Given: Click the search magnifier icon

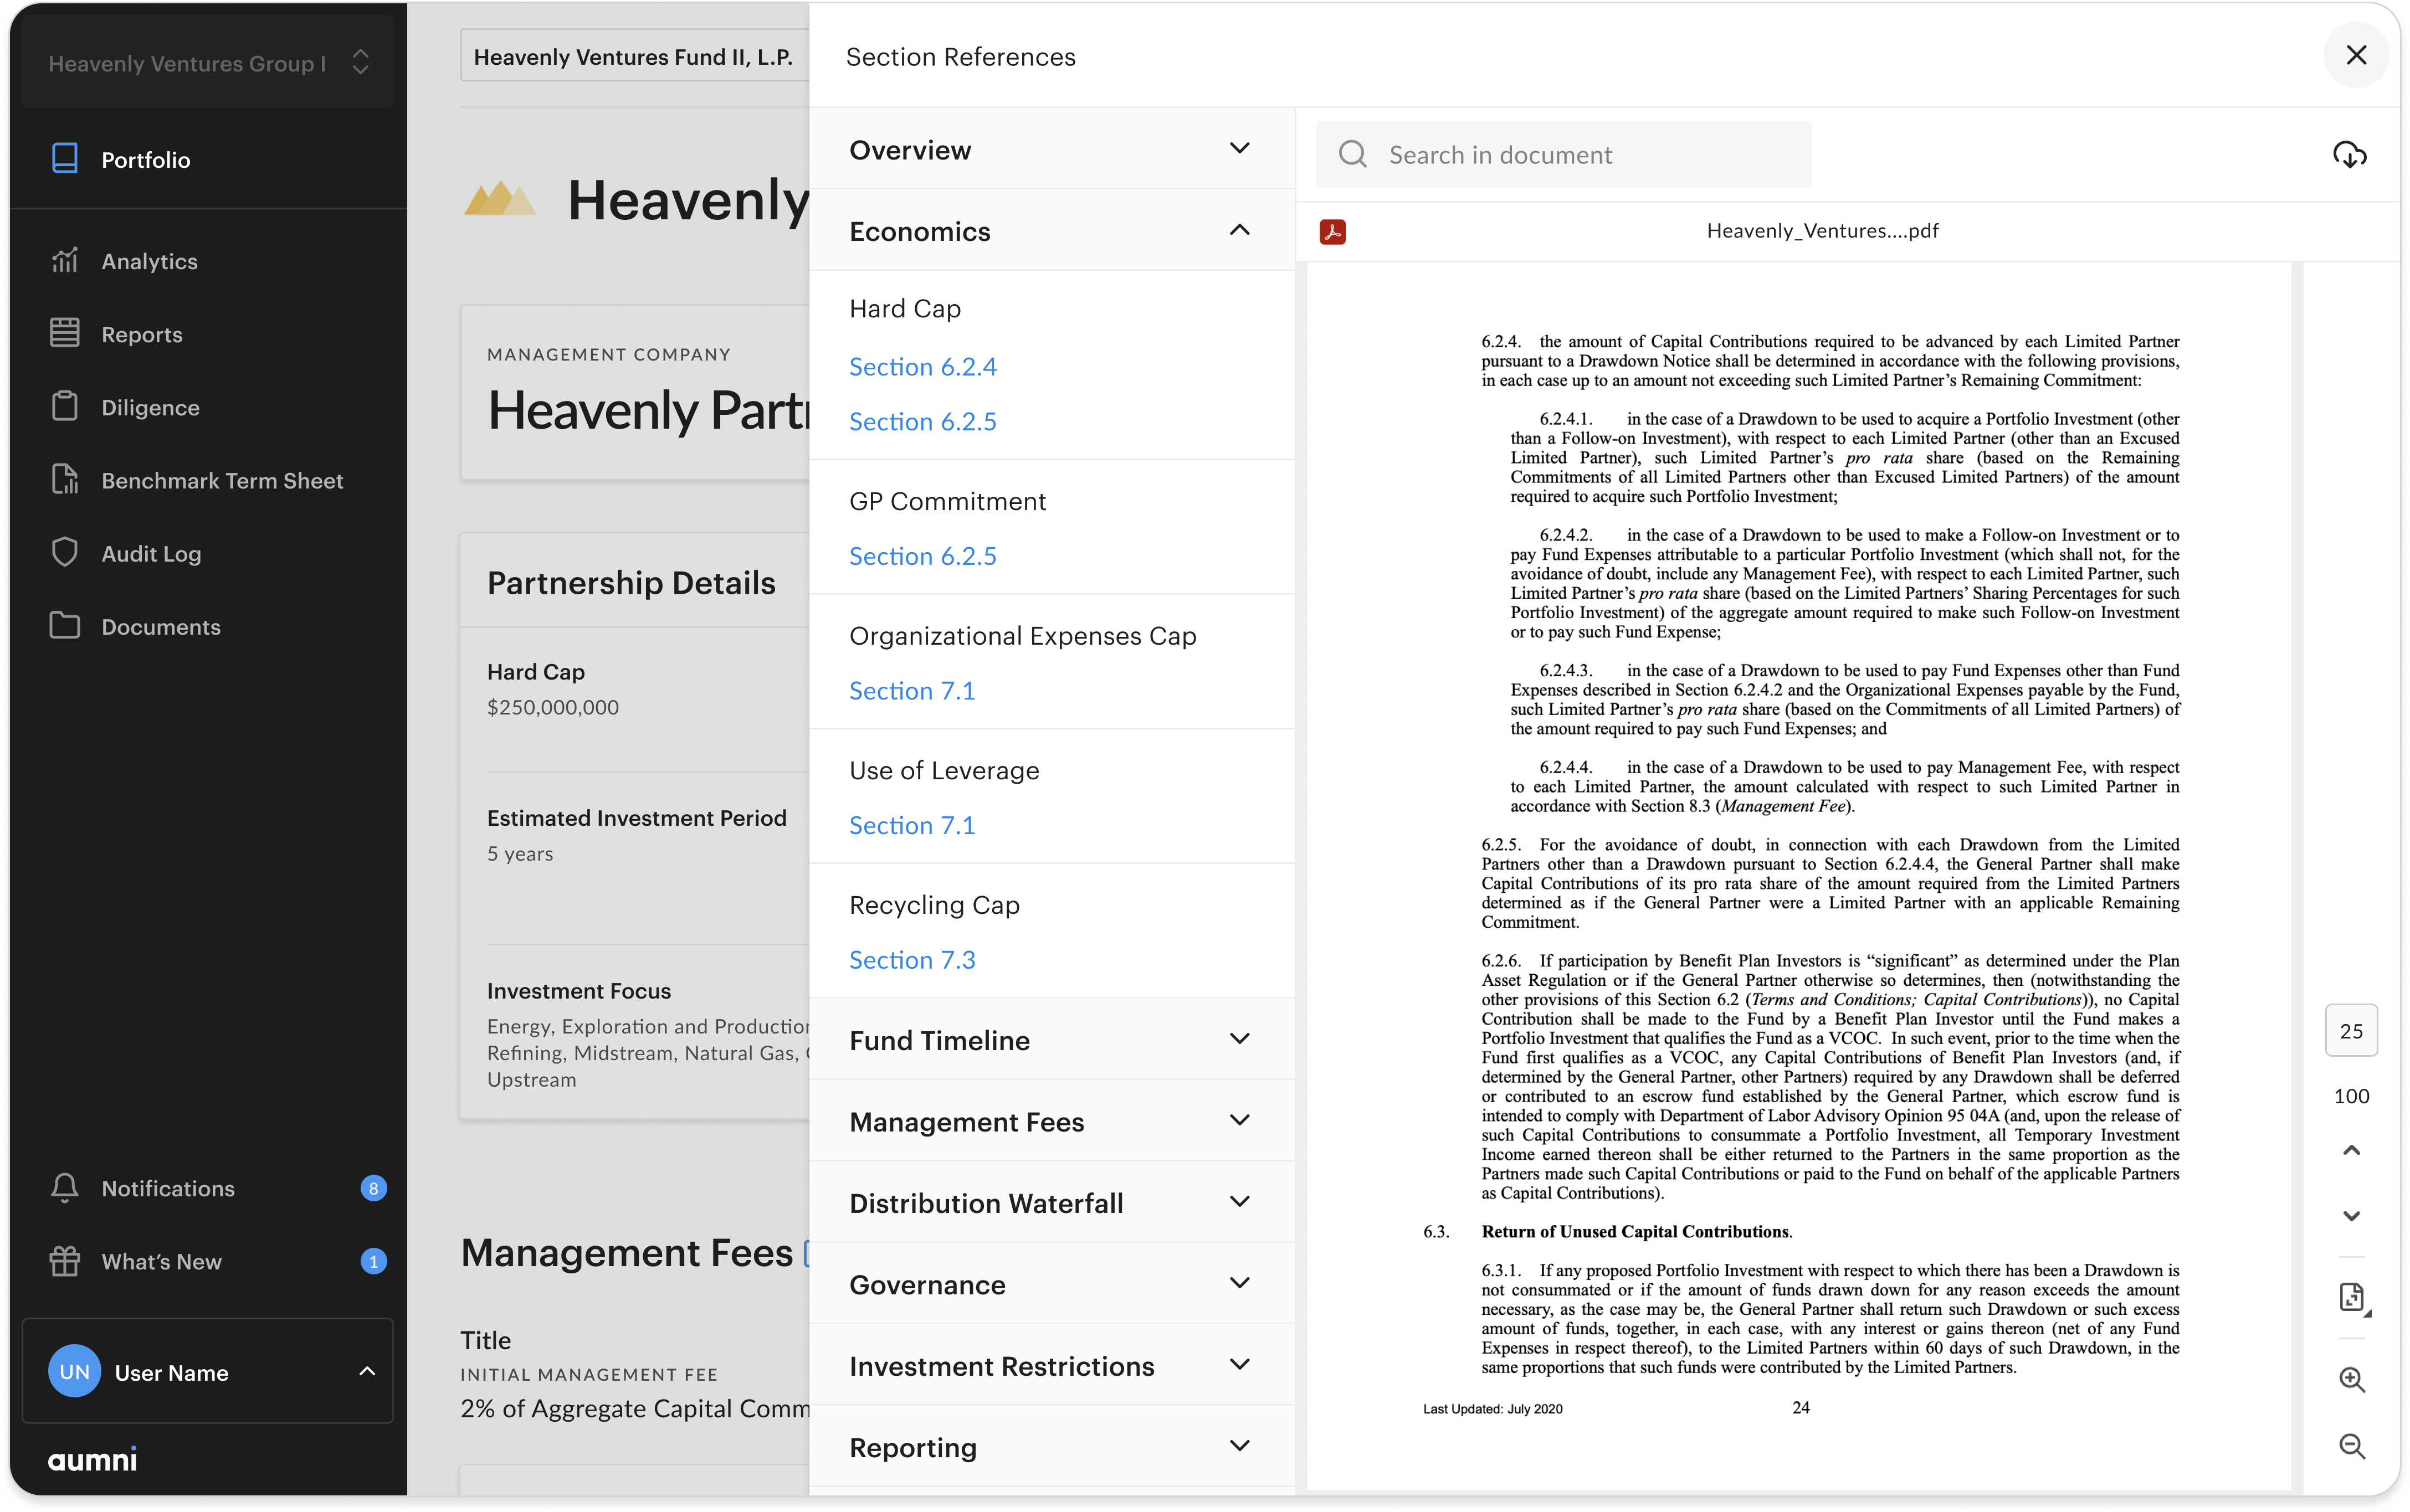Looking at the screenshot, I should pos(1352,154).
